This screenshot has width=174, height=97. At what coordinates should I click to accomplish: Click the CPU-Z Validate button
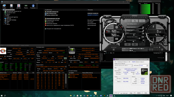click(x=139, y=93)
